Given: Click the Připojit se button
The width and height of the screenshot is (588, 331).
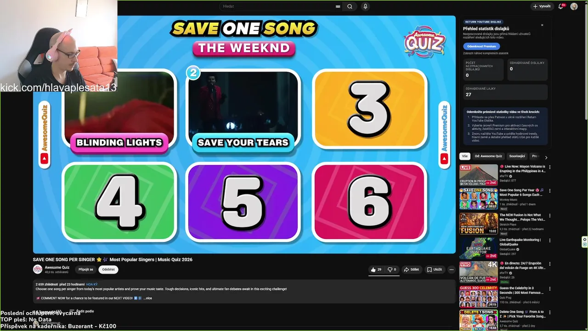Looking at the screenshot, I should (x=86, y=269).
